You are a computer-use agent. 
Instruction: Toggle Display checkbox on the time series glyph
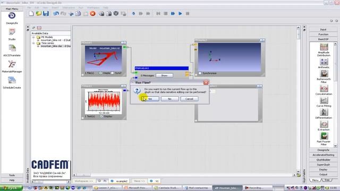click(x=101, y=116)
